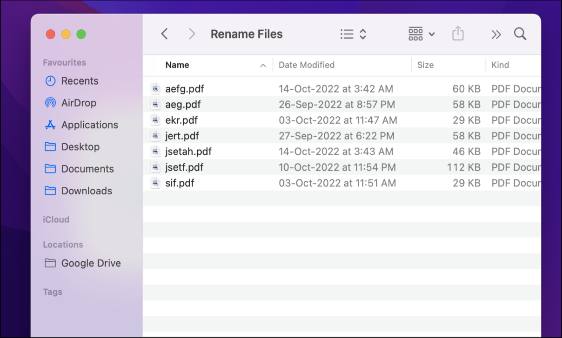Click the Search magnifier icon
Screen dimensions: 562x338
520,34
